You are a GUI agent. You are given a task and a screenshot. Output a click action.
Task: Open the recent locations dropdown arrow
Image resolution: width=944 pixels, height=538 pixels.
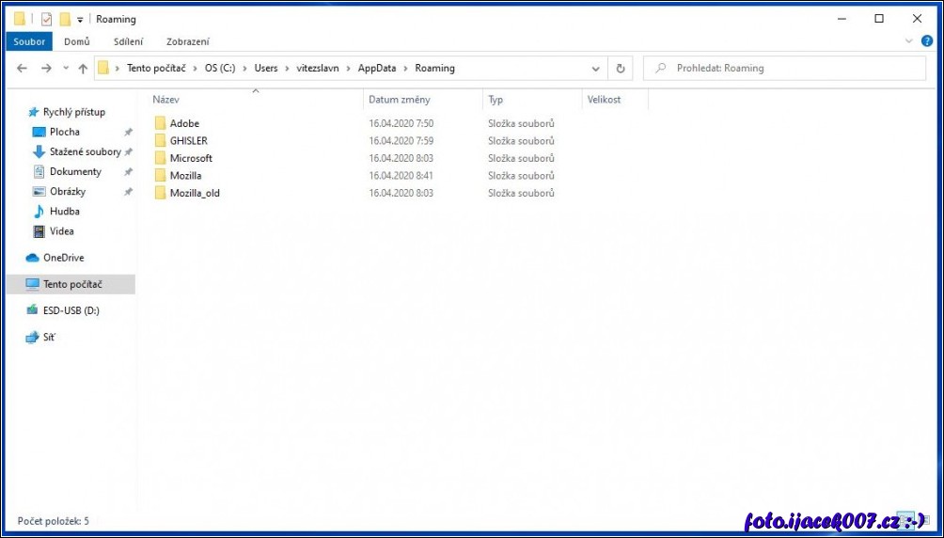click(x=66, y=69)
